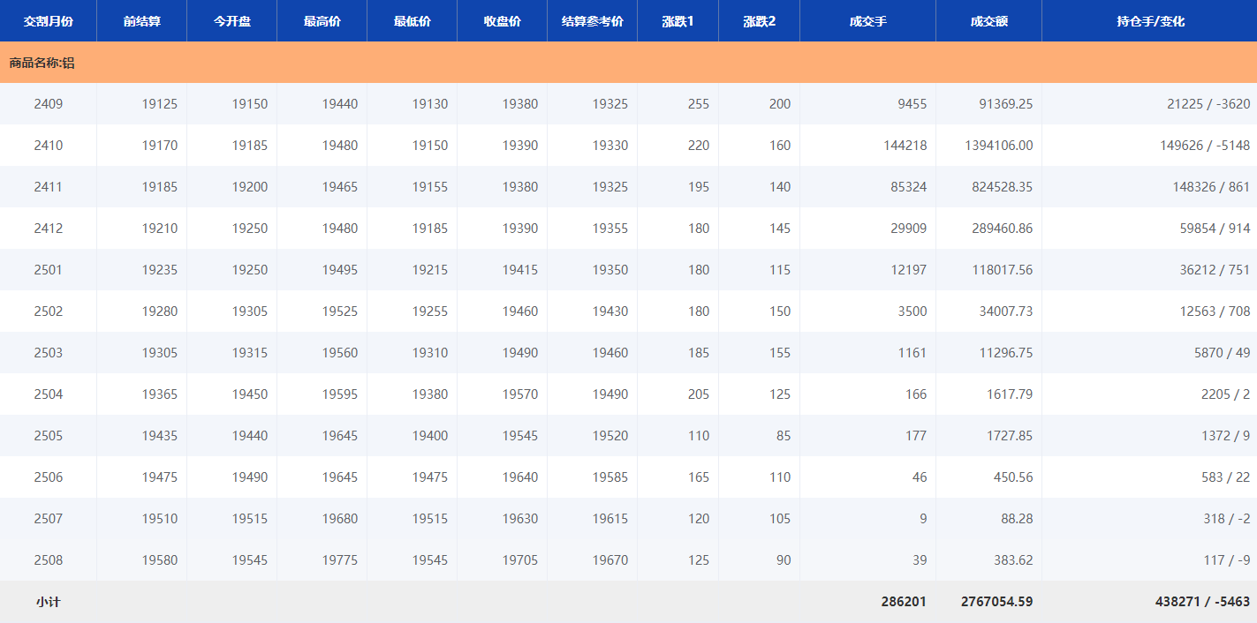Select the 2409 delivery month cell
The width and height of the screenshot is (1257, 623).
click(49, 104)
